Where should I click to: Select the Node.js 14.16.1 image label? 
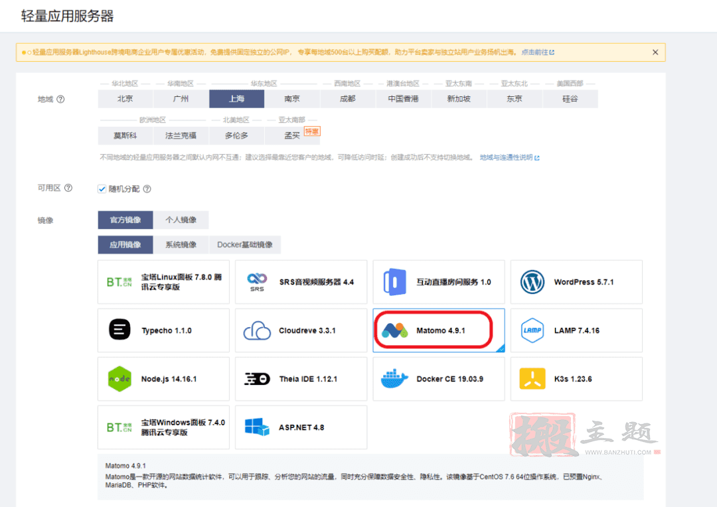pyautogui.click(x=169, y=379)
